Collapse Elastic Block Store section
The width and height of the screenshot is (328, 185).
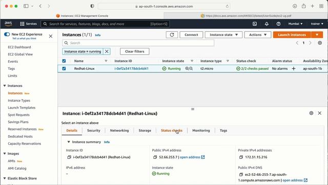[5, 178]
